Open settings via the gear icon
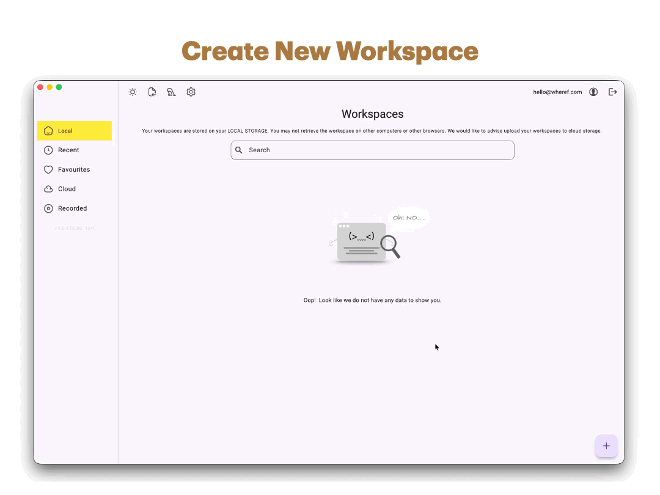This screenshot has height=495, width=660. point(191,92)
